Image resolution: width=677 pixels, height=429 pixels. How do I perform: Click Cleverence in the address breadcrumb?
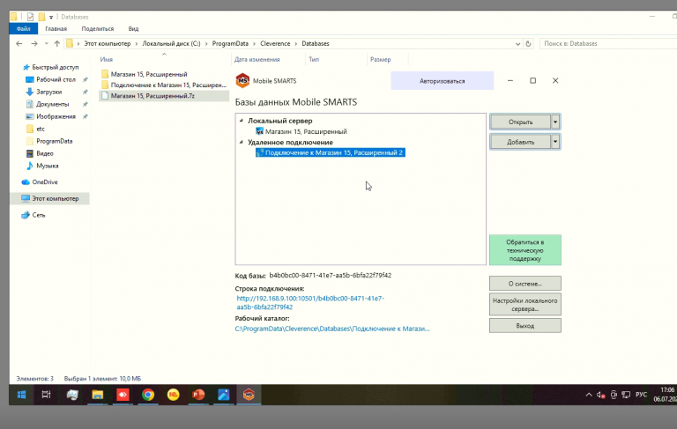(x=275, y=43)
